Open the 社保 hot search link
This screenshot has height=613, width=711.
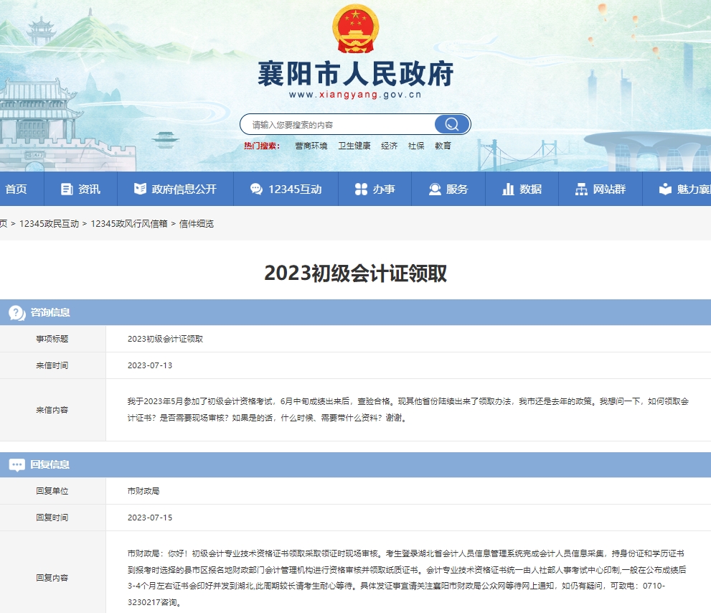pyautogui.click(x=416, y=146)
